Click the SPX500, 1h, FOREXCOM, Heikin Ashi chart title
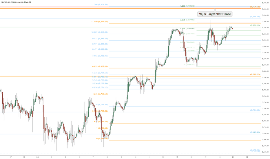Viewport: 270px width, 159px height. click(x=16, y=2)
